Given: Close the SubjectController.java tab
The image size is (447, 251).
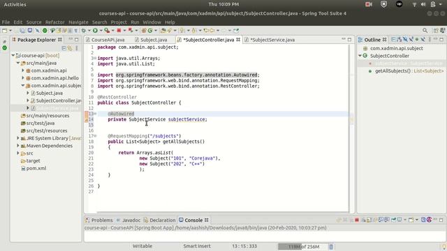Looking at the screenshot, I should click(238, 40).
